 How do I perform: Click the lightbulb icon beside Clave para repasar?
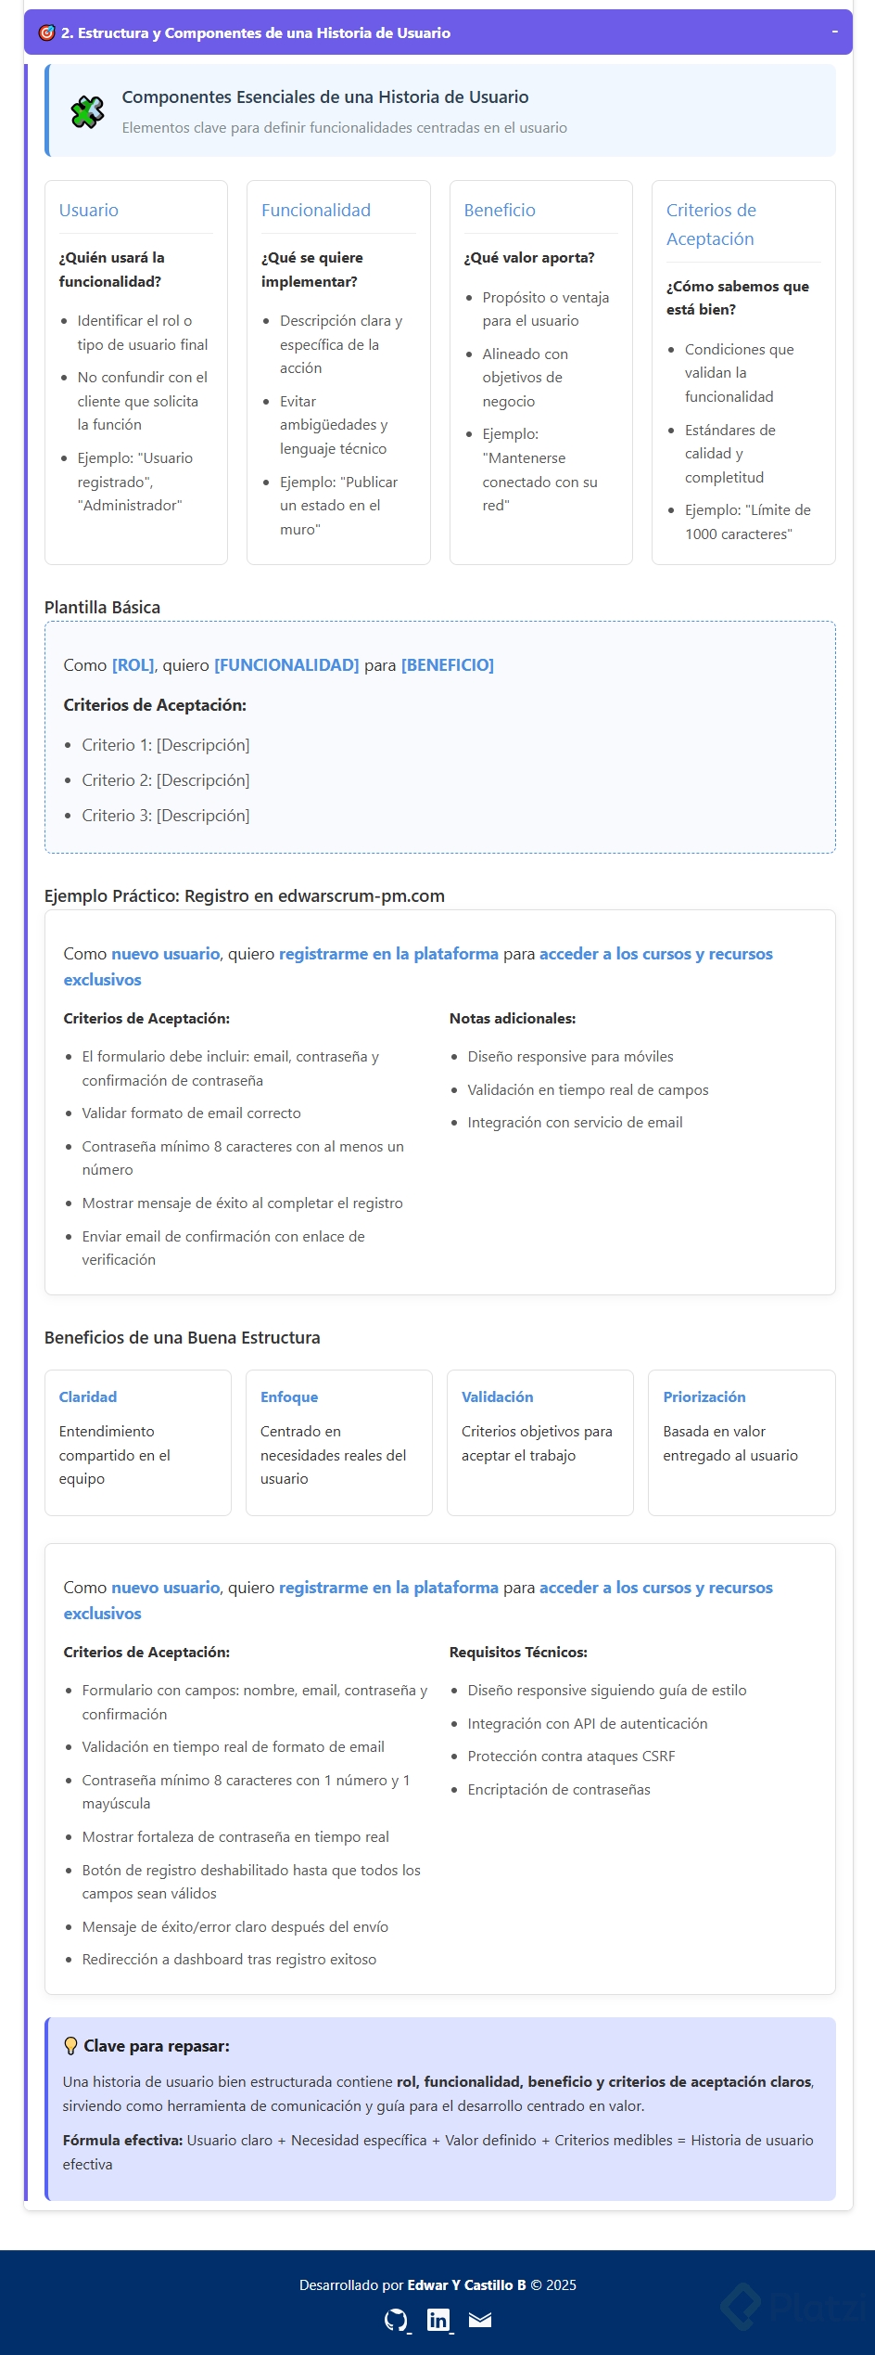(70, 2045)
